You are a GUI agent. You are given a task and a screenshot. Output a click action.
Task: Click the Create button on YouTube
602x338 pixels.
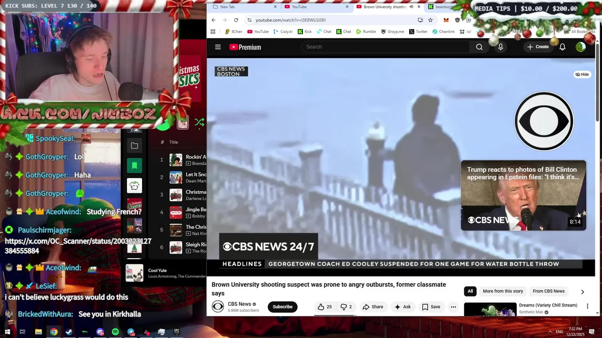click(538, 47)
